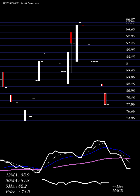Click the 79.46 price level label
Image resolution: width=140 pixels, height=196 pixels.
point(130,98)
